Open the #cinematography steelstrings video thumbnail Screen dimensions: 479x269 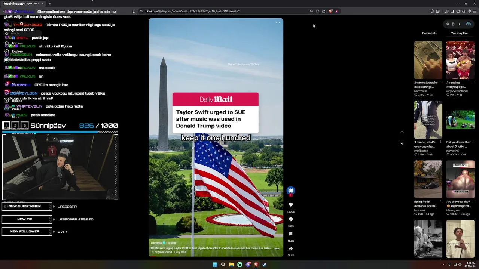(428, 60)
